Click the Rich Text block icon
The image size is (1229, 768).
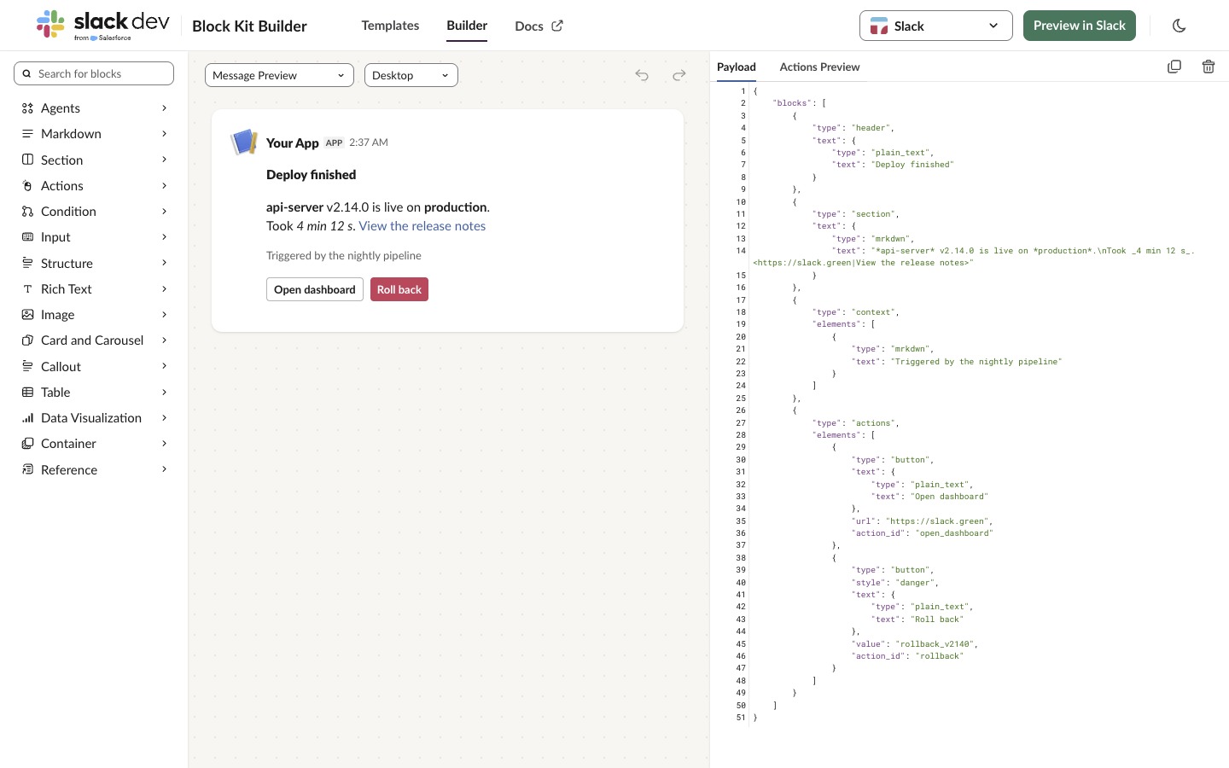(x=27, y=289)
